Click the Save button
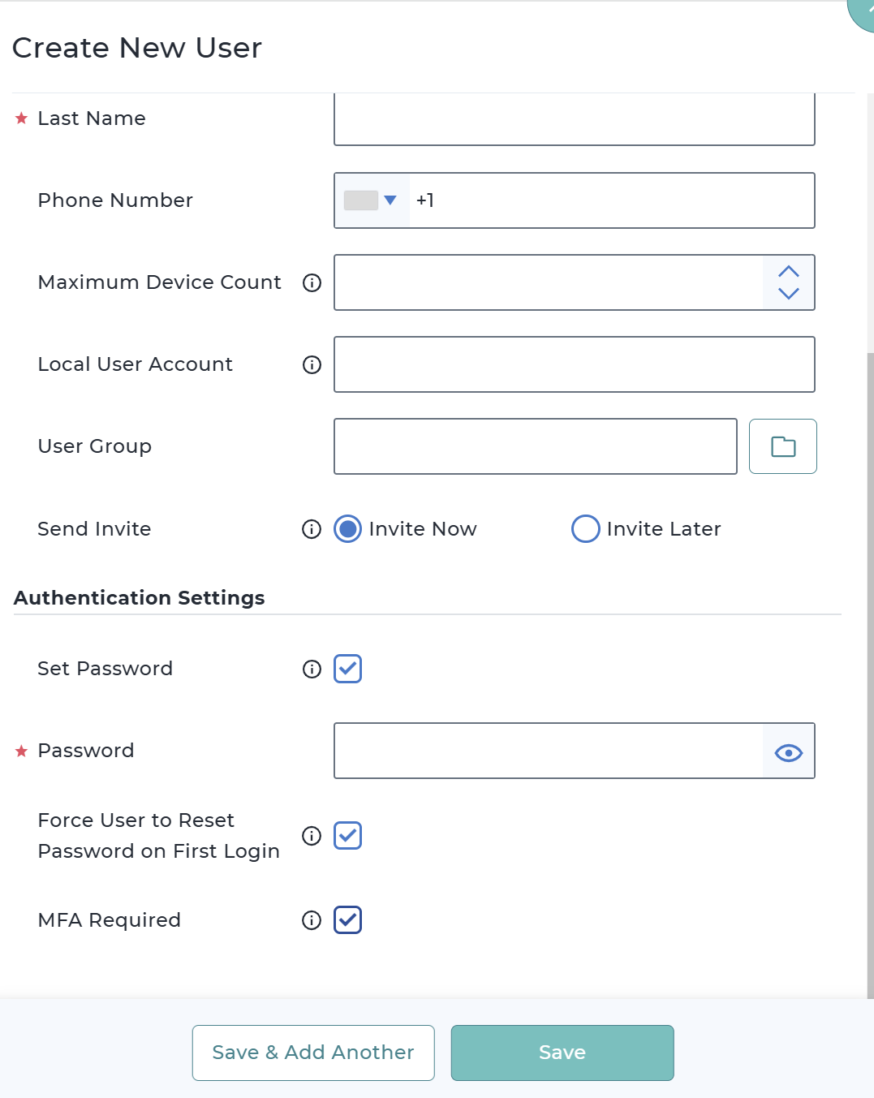874x1098 pixels. [562, 1053]
